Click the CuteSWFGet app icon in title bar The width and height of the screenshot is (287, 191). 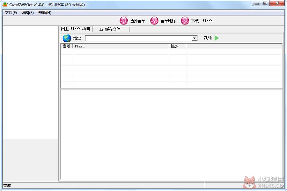(x=5, y=4)
